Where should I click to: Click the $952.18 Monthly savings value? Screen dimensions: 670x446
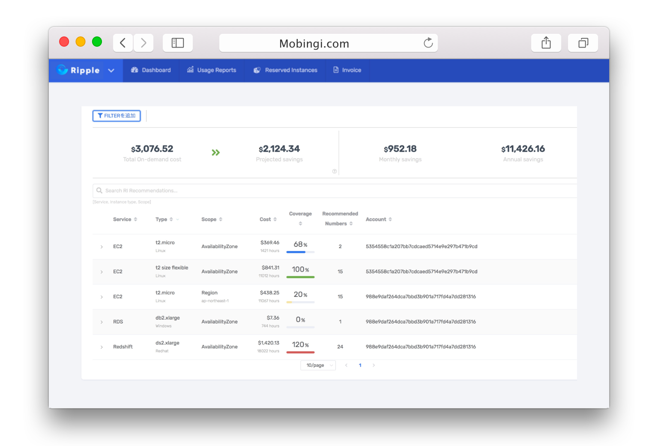pyautogui.click(x=400, y=149)
